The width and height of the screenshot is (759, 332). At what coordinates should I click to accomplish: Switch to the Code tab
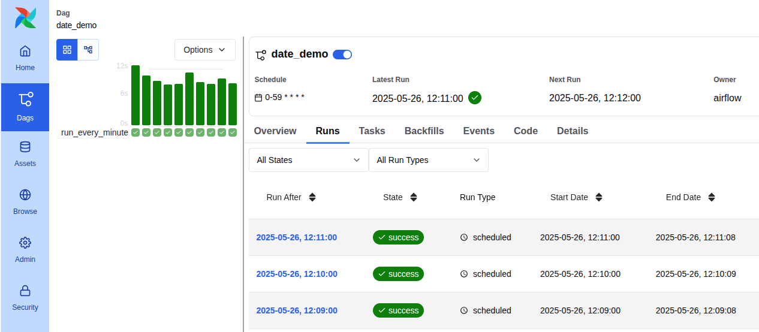pyautogui.click(x=525, y=131)
